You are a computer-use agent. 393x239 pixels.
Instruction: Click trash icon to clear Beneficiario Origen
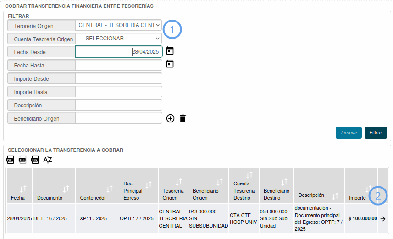183,118
